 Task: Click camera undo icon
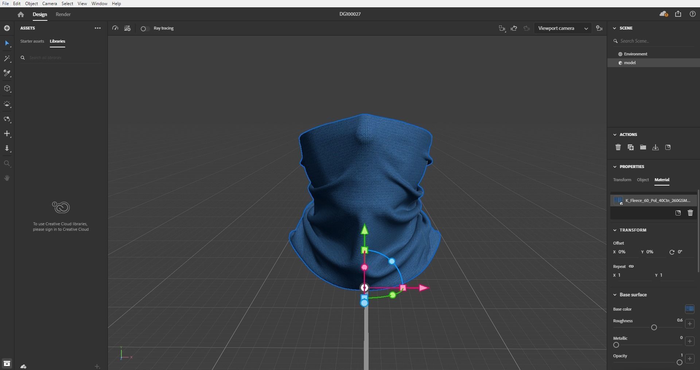coord(514,28)
